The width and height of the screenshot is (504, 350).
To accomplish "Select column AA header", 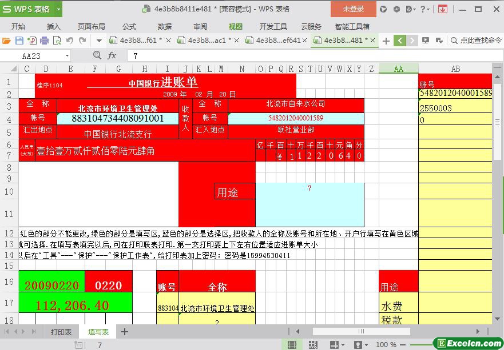I will (x=399, y=69).
